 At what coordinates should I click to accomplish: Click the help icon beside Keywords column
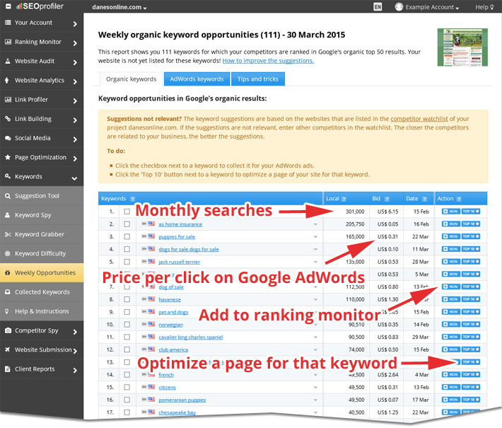[x=132, y=199]
